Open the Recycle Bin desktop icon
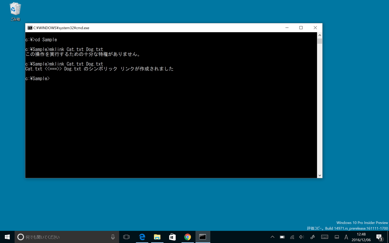The width and height of the screenshot is (389, 243). tap(15, 12)
